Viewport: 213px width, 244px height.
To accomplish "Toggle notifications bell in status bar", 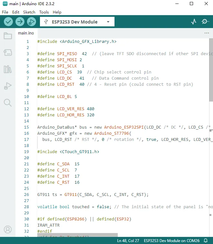I will [x=206, y=240].
